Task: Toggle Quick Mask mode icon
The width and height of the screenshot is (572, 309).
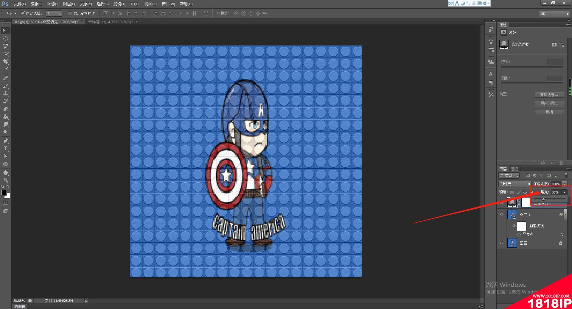Action: click(6, 203)
